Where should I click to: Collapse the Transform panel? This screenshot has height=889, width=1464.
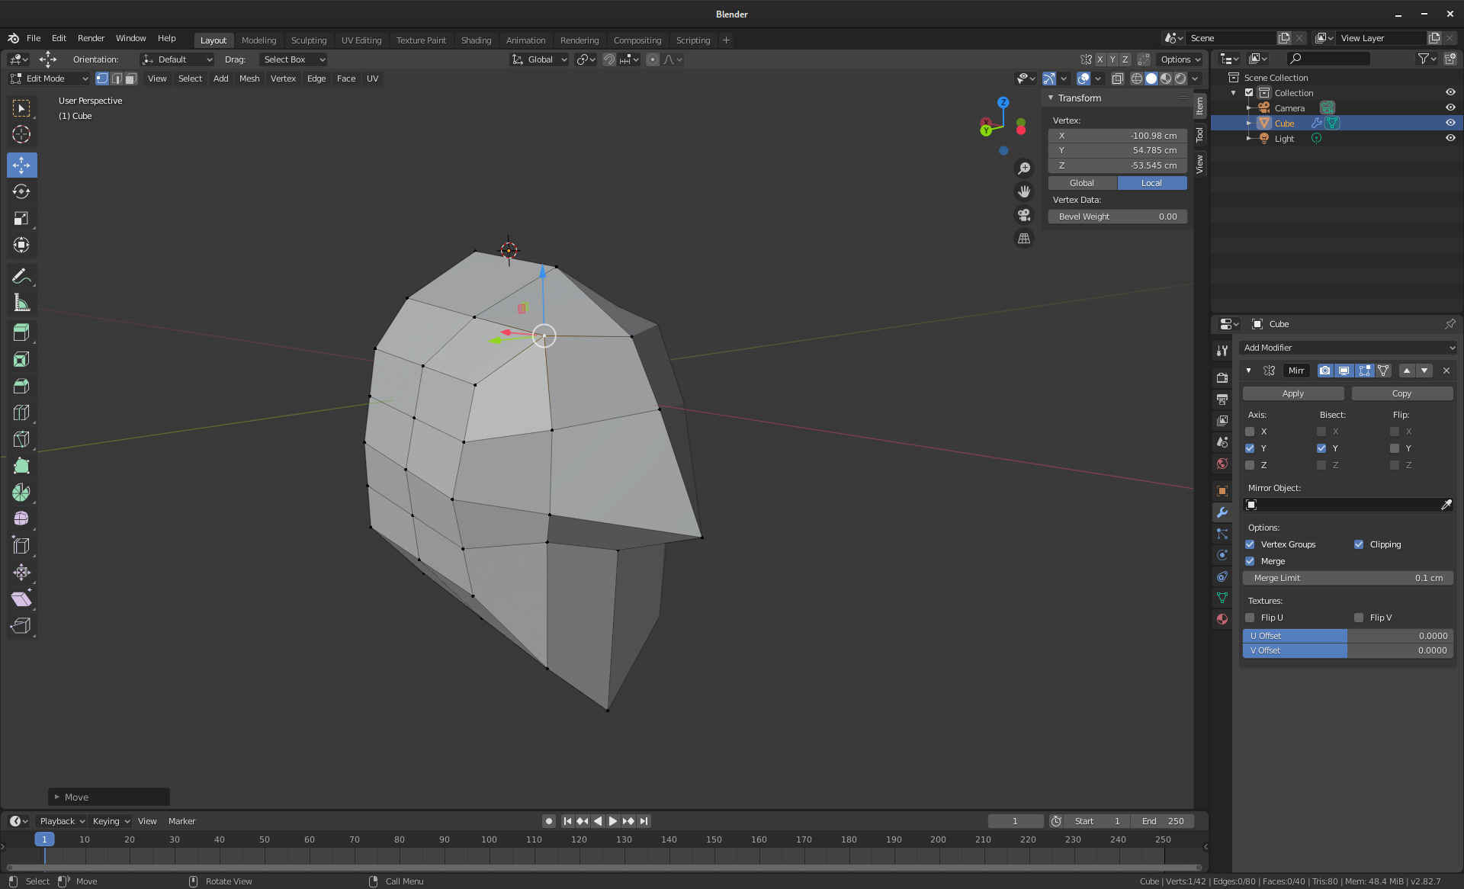click(x=1051, y=98)
